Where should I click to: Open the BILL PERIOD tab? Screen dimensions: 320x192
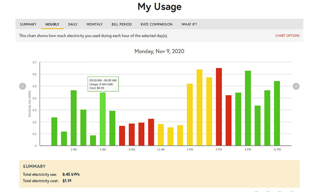(x=122, y=24)
